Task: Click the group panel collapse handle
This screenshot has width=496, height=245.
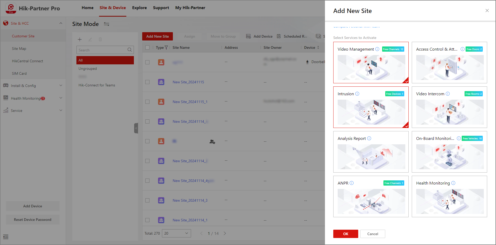Action: (x=136, y=128)
